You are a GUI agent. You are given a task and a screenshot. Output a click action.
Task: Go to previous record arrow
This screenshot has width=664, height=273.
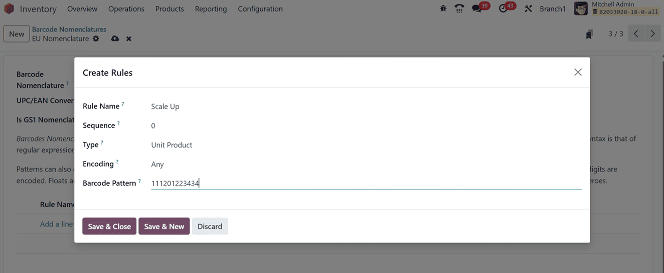click(636, 33)
